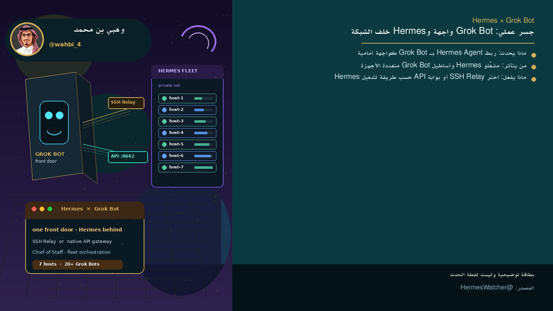Click the bullet line mentioning SSH Relay or API
553x311 pixels.
[x=430, y=77]
